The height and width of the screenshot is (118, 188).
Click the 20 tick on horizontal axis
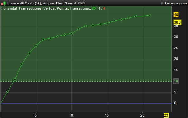[x=142, y=115]
